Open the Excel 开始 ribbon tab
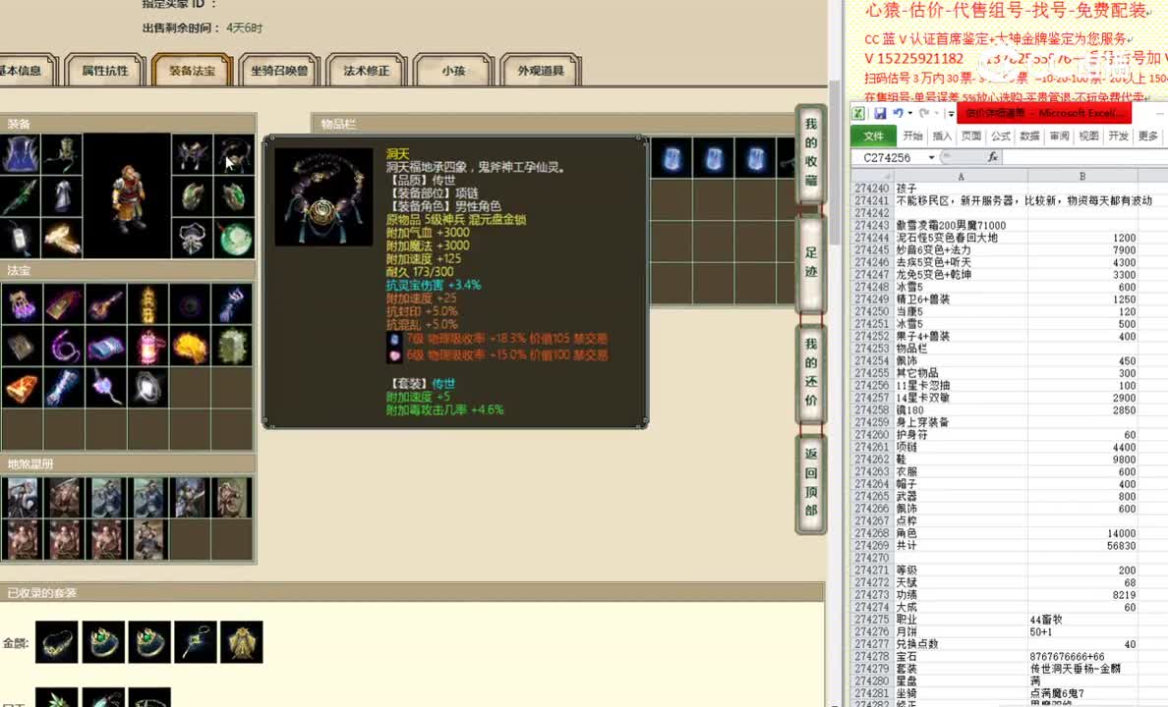1168x707 pixels. 912,136
